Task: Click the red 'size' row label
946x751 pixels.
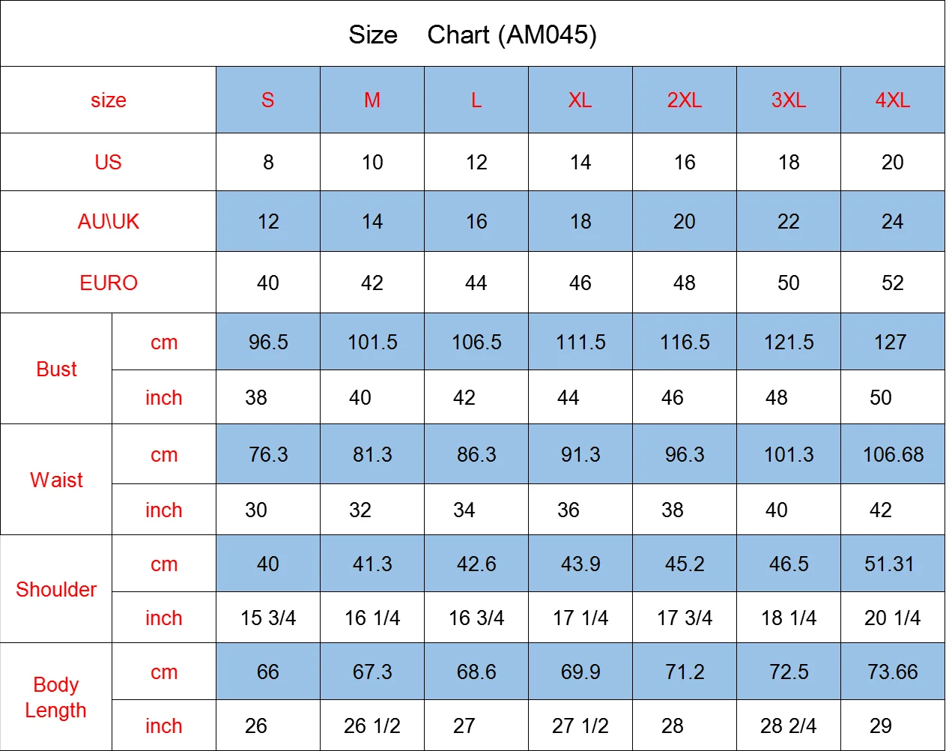Action: coord(109,100)
